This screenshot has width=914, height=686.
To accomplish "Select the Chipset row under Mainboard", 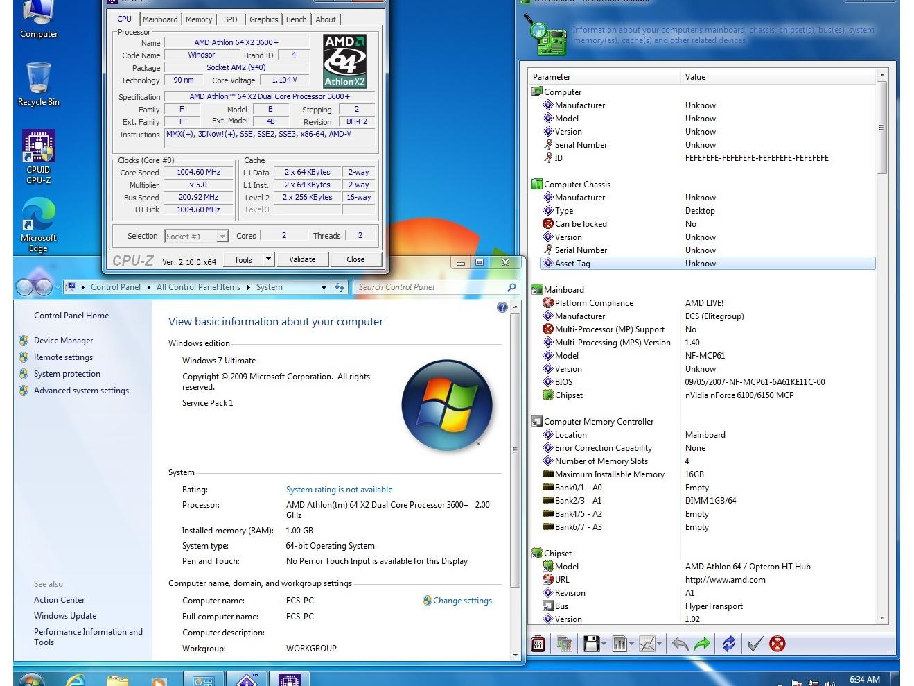I will (x=568, y=395).
